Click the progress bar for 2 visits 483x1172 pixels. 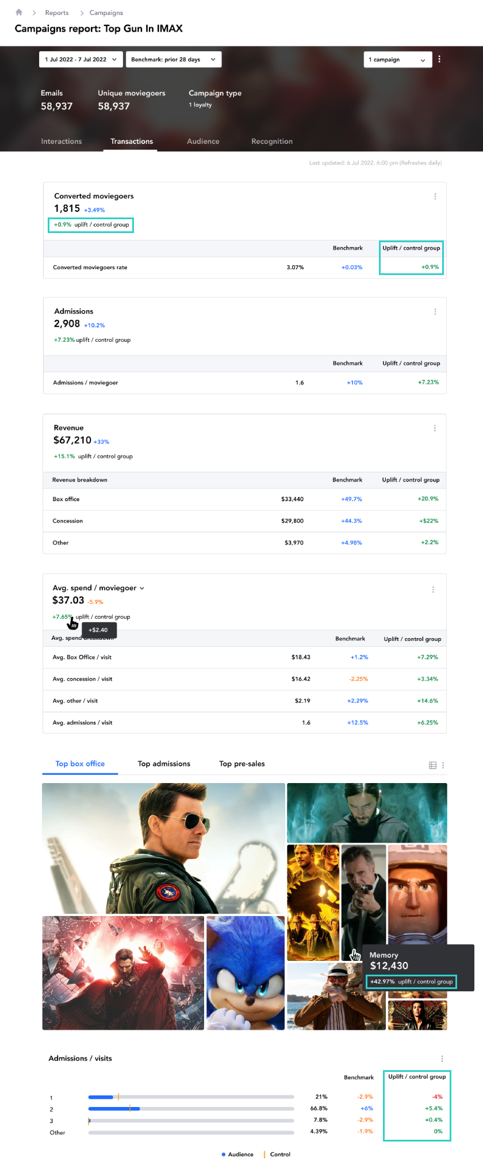[191, 1109]
